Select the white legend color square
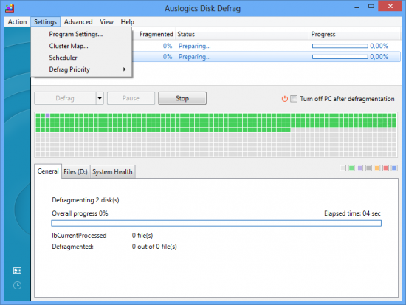 click(x=343, y=168)
